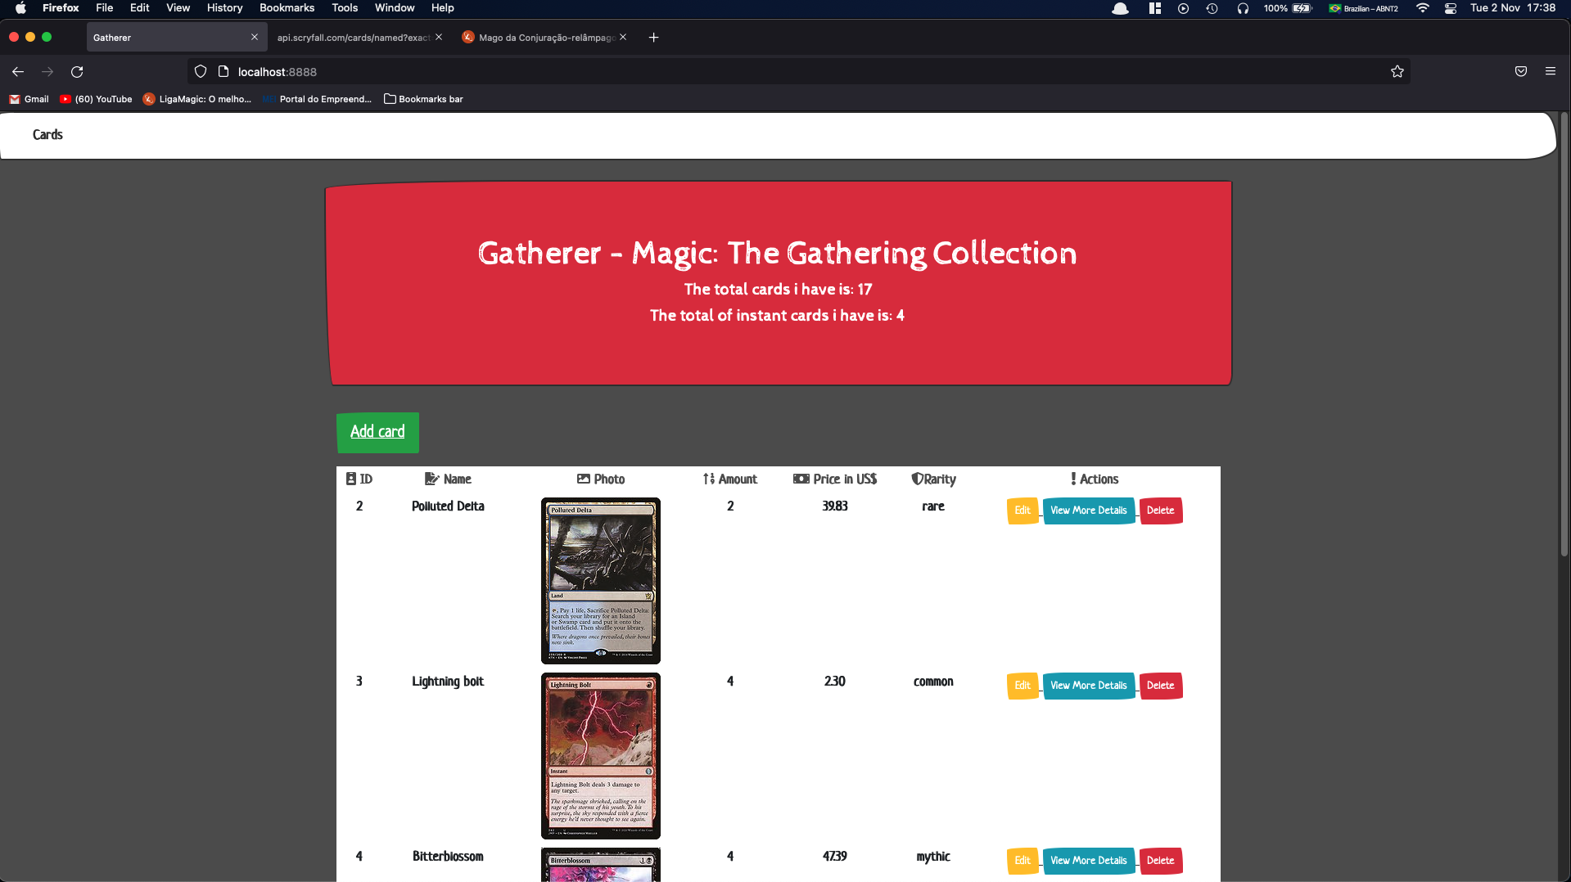Bookmark this page with the star icon
This screenshot has height=882, width=1571.
pyautogui.click(x=1397, y=72)
